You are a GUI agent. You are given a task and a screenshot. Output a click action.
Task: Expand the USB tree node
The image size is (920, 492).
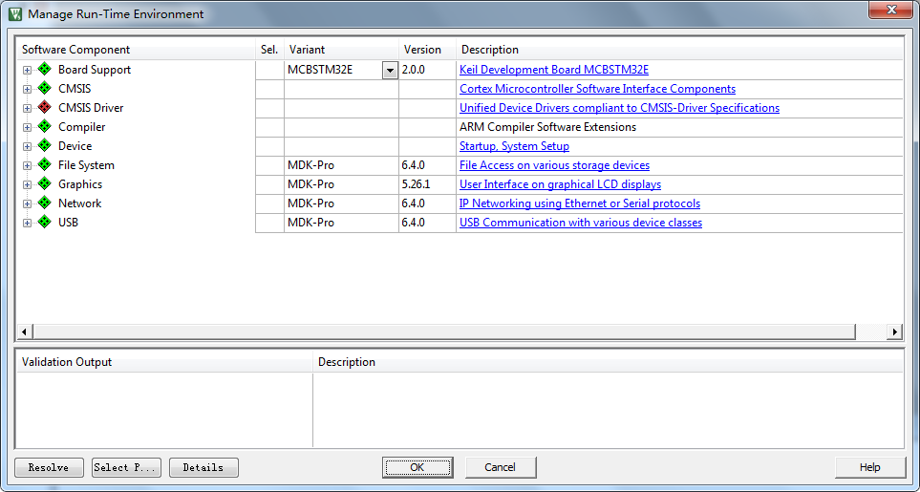[x=27, y=224]
